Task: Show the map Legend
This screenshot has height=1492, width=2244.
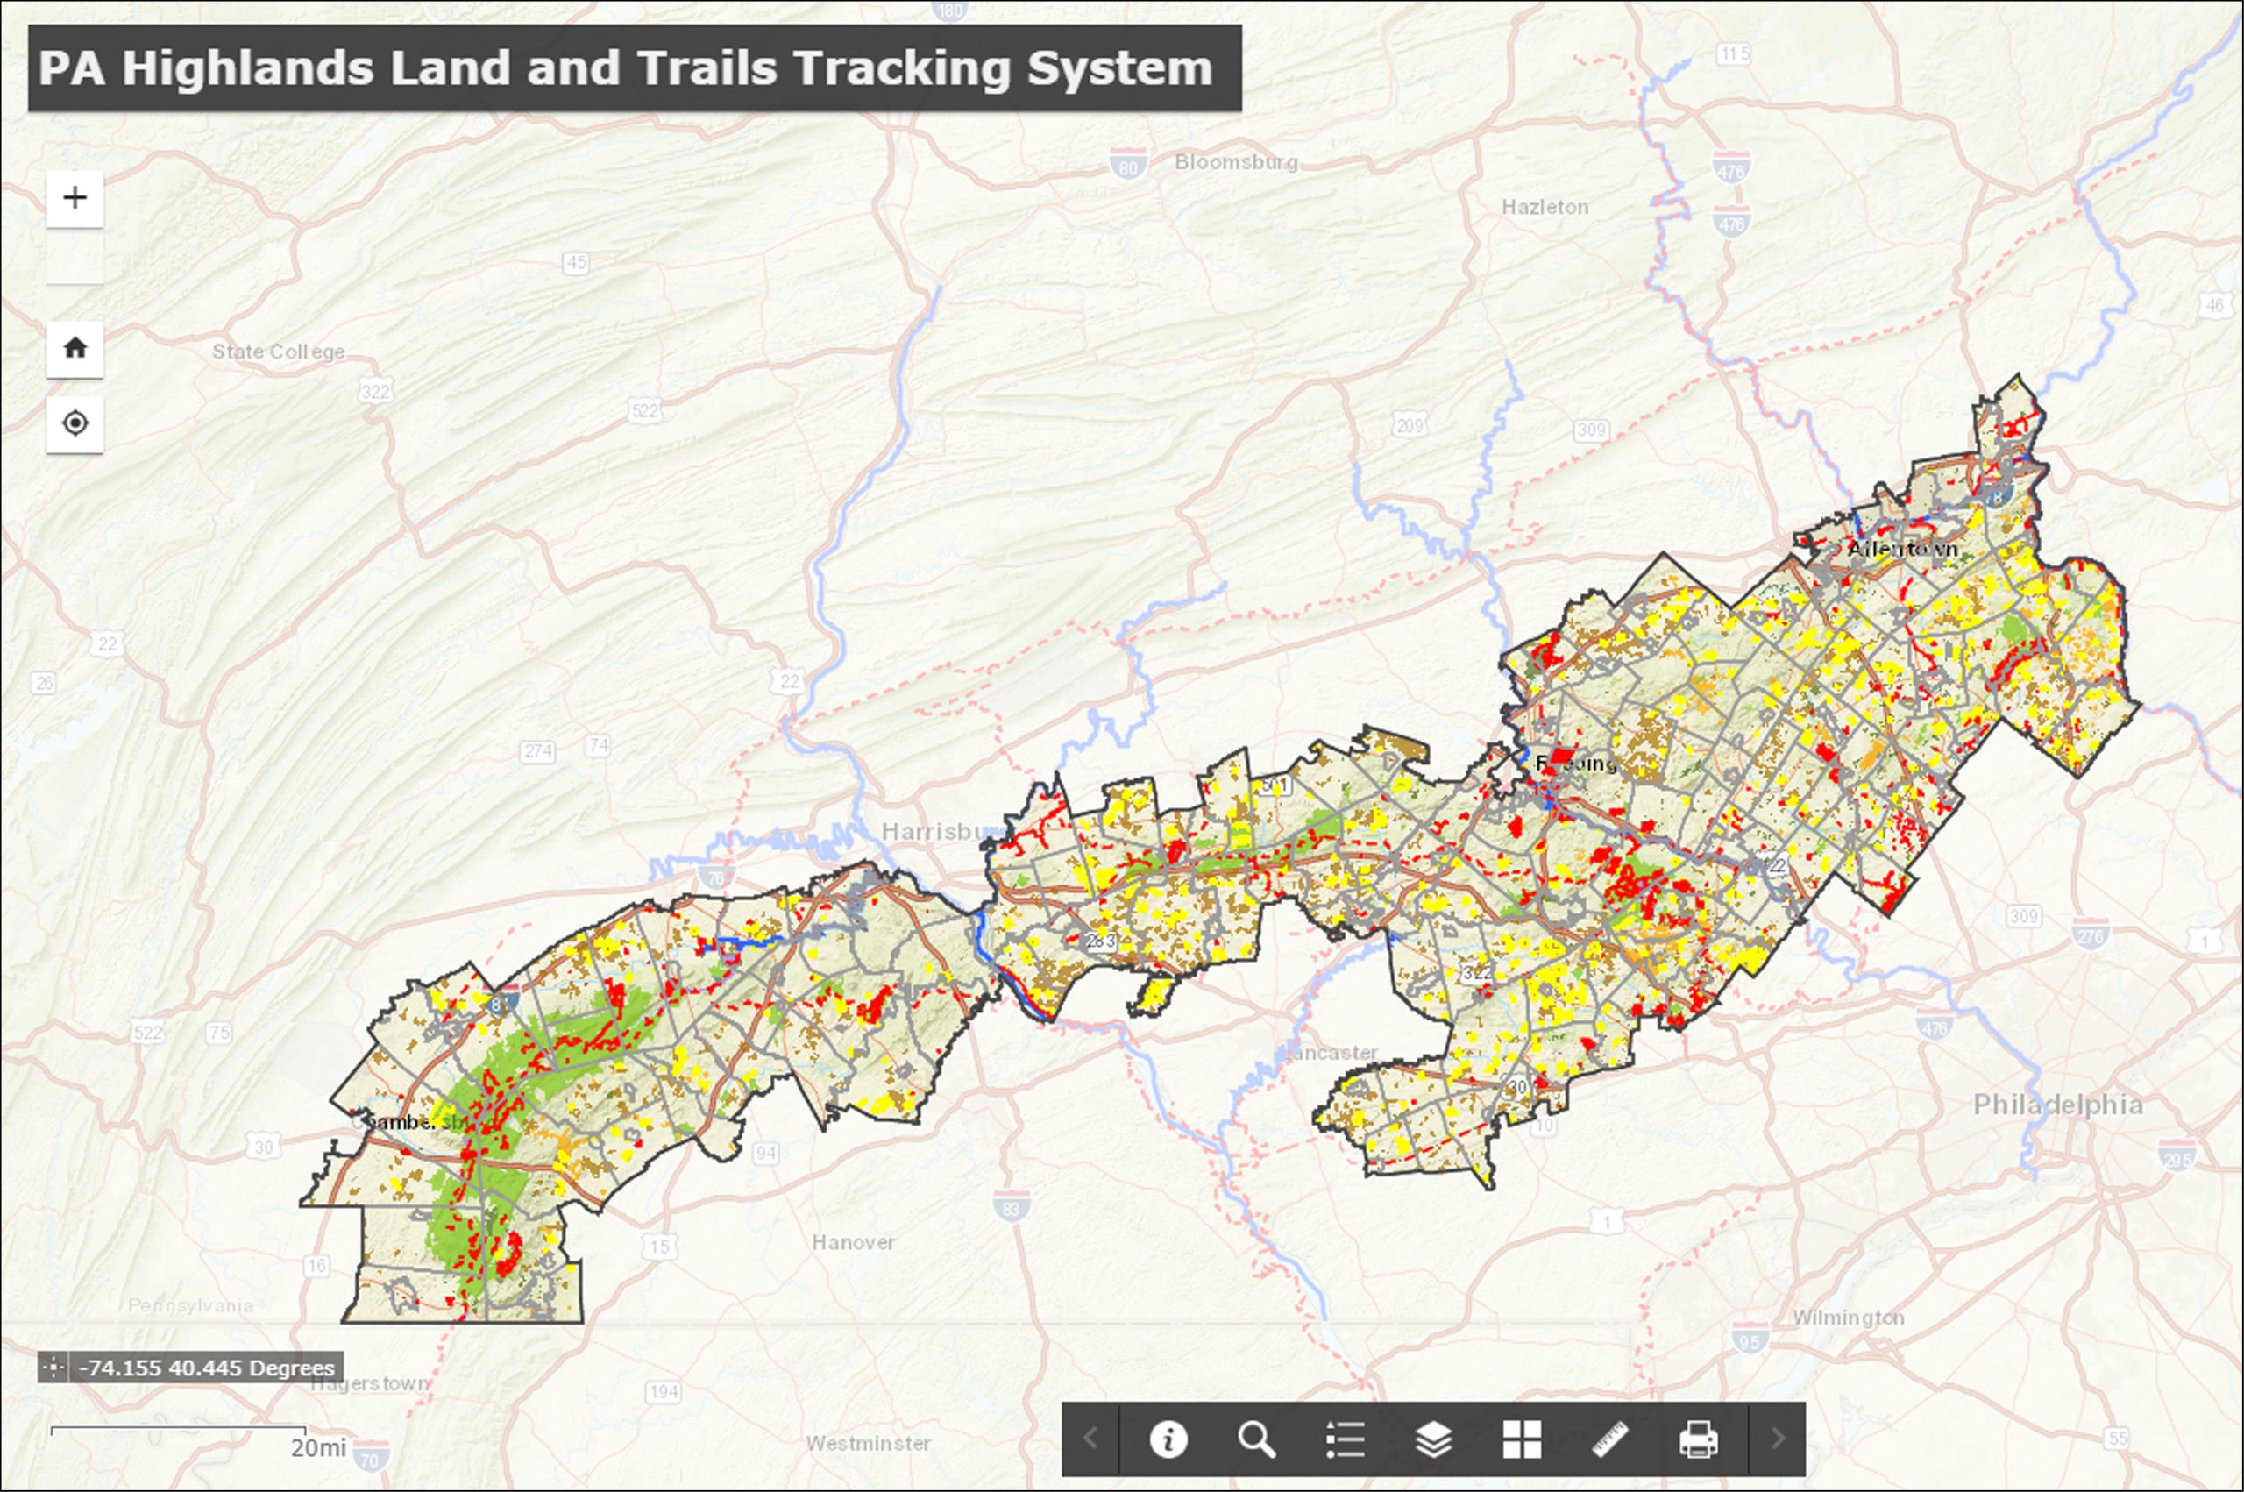Action: coord(1346,1439)
